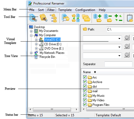The image size is (134, 119).
Task: Click the folder tree structure toolbar icon
Action: click(x=53, y=18)
